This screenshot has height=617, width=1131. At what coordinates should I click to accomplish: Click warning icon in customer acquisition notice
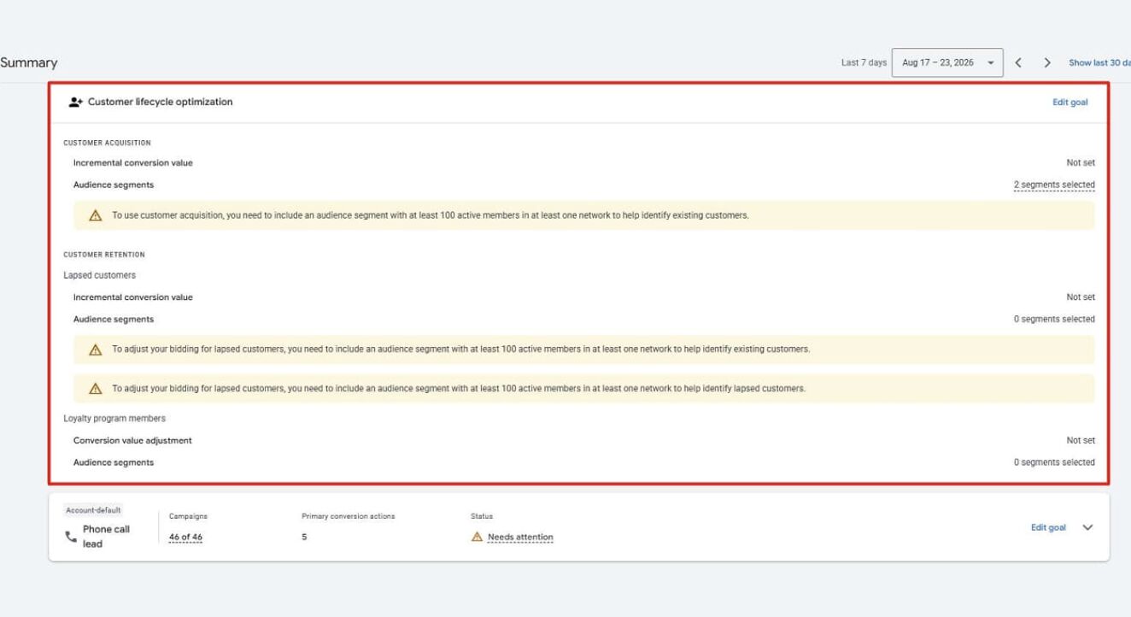(x=96, y=215)
